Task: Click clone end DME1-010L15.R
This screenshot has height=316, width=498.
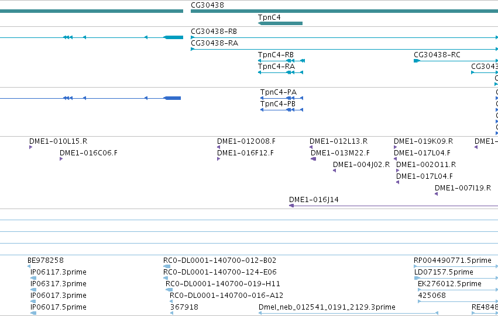Action: click(x=58, y=141)
